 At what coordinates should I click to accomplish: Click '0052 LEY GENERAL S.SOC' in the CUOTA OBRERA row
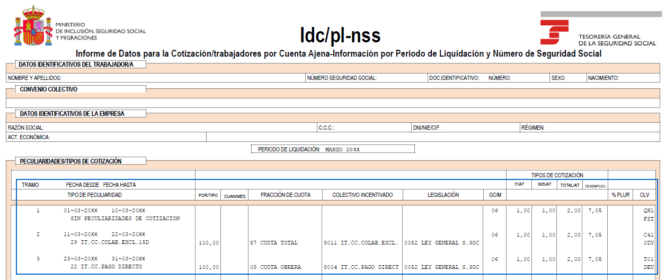pyautogui.click(x=441, y=267)
